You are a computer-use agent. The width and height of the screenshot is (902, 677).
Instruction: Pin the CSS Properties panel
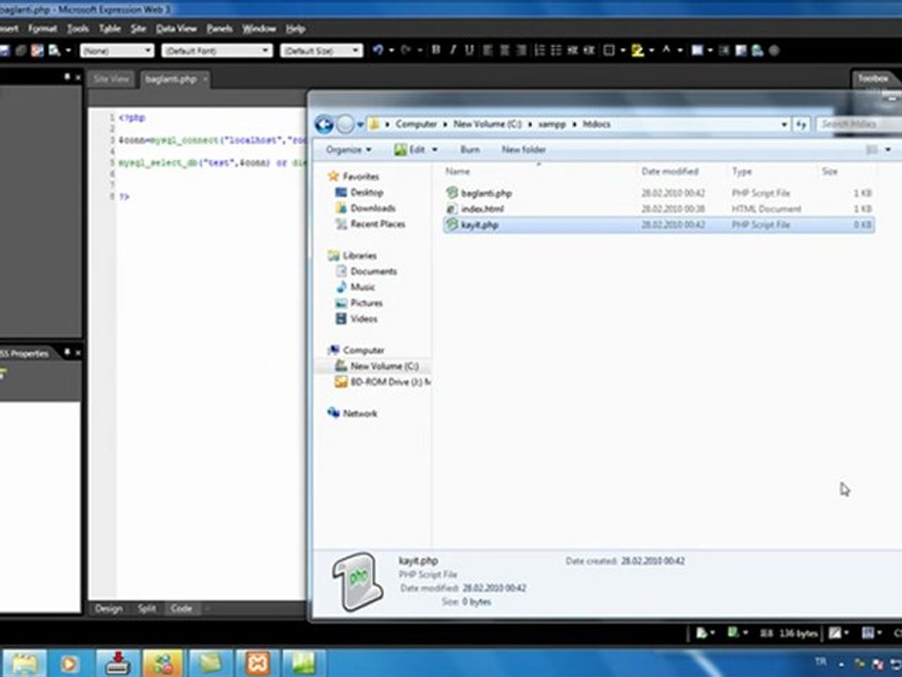point(67,352)
